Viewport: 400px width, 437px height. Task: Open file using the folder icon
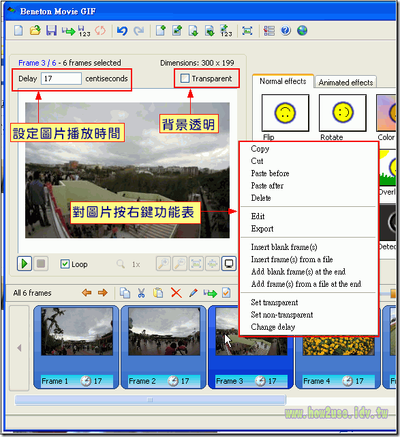(35, 30)
